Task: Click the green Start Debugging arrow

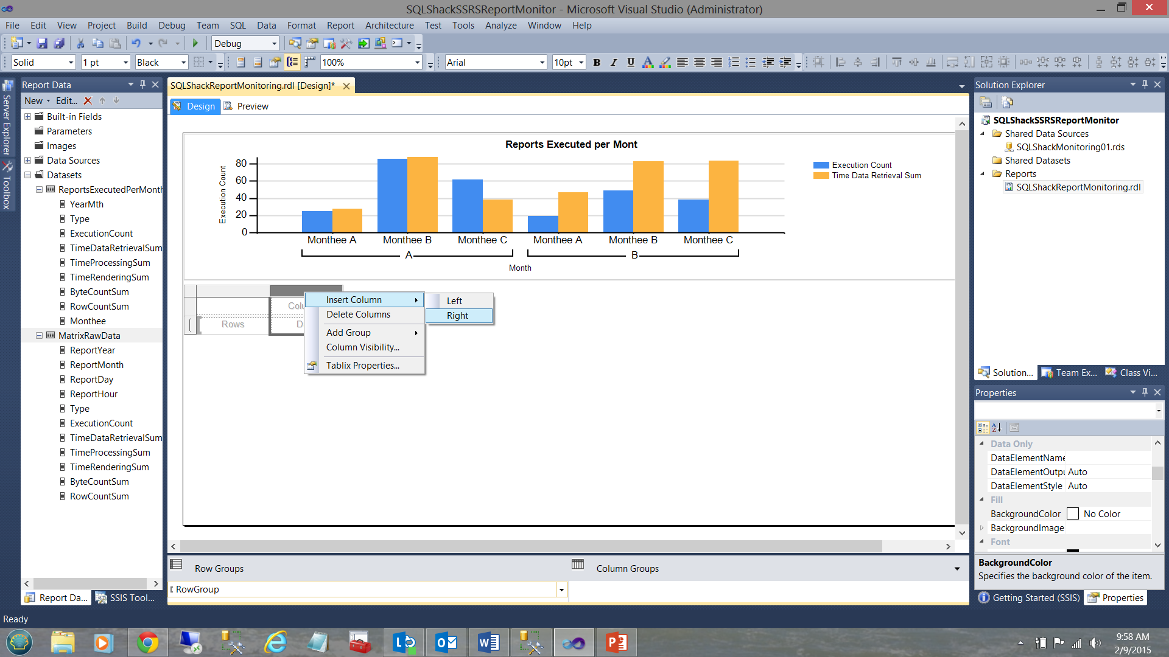Action: (x=195, y=43)
